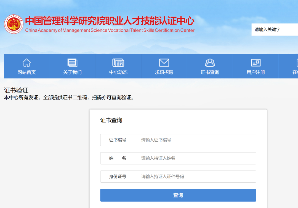298x208 pixels.
Task: Click the 证书编号 input field
Action: [195, 140]
